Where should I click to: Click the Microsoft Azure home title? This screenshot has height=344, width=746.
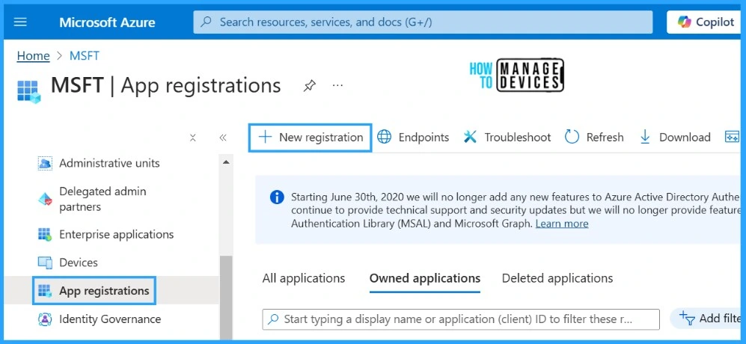click(107, 22)
